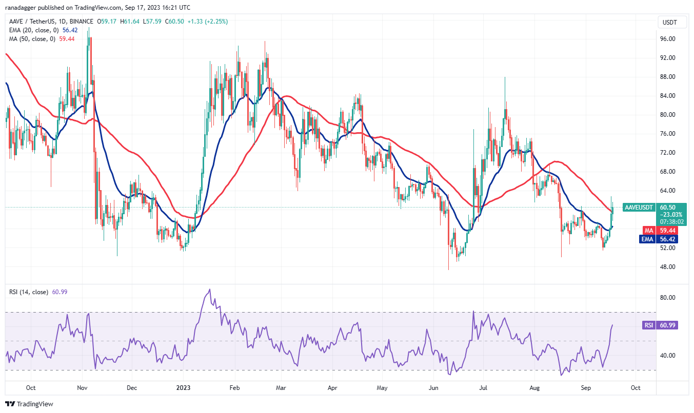Toggle the USDT currency unit button
The height and width of the screenshot is (413, 694).
(672, 22)
